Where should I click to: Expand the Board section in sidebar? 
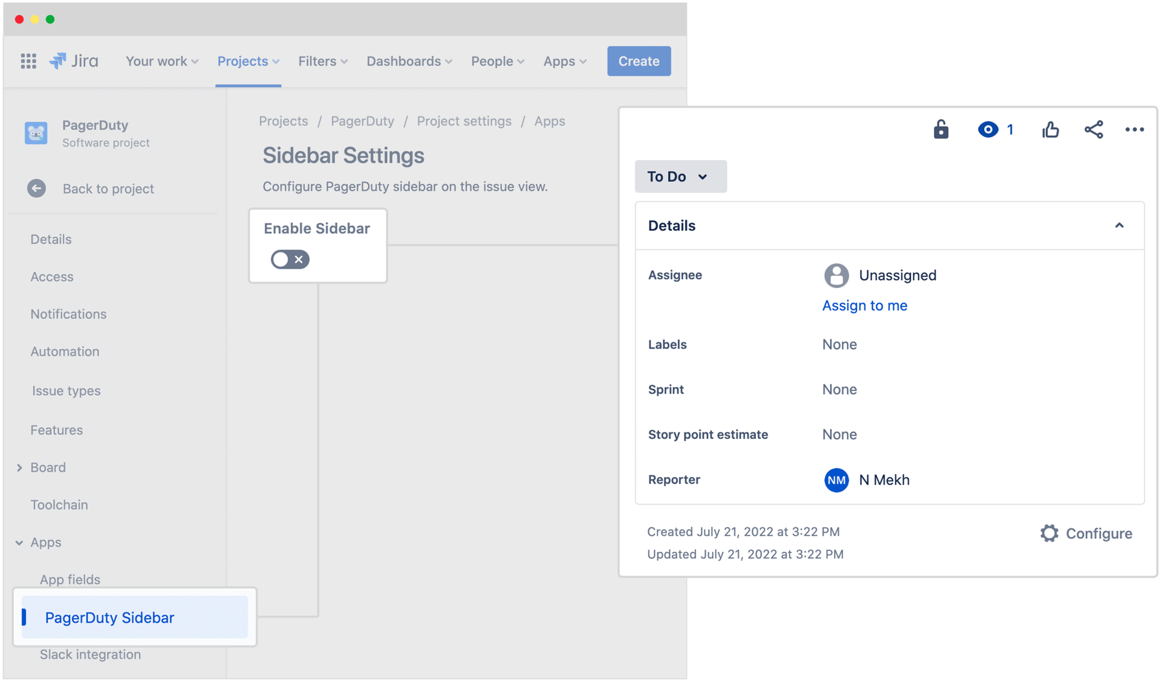19,467
